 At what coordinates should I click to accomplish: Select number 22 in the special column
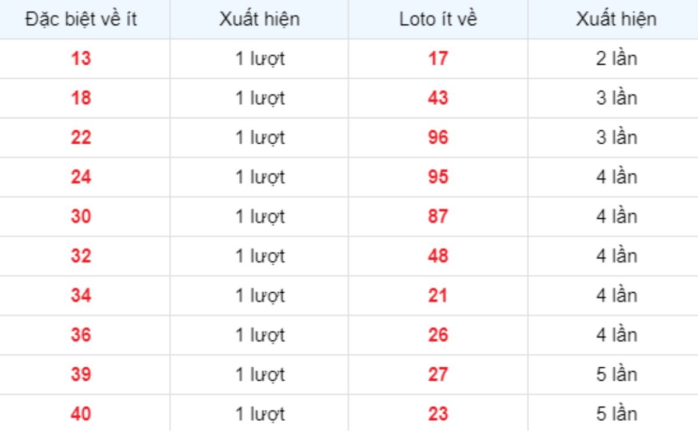(x=81, y=138)
